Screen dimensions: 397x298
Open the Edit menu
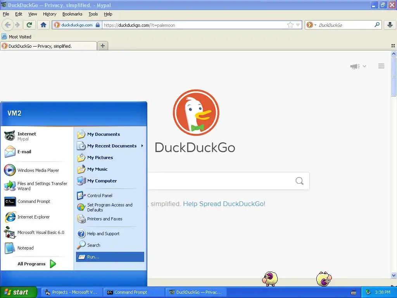[x=19, y=14]
